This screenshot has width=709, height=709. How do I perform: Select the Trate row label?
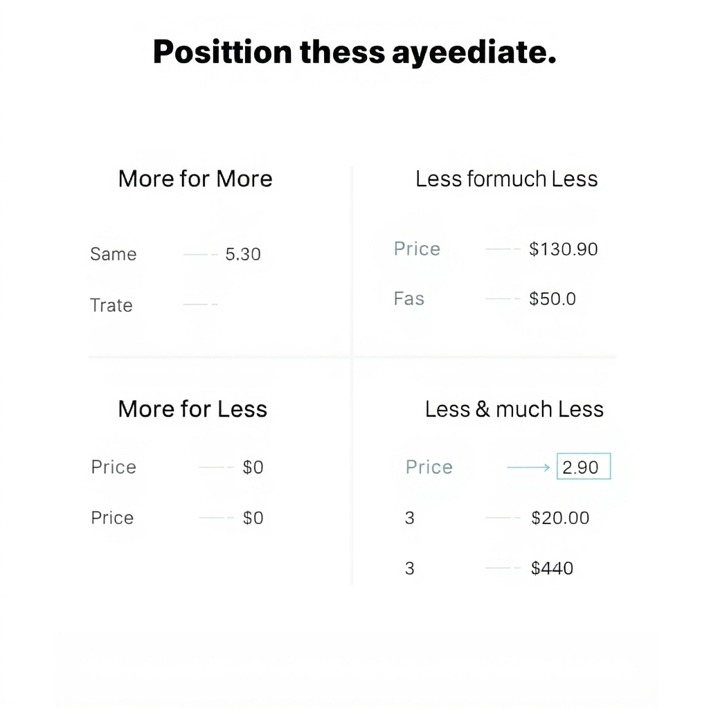pos(111,305)
